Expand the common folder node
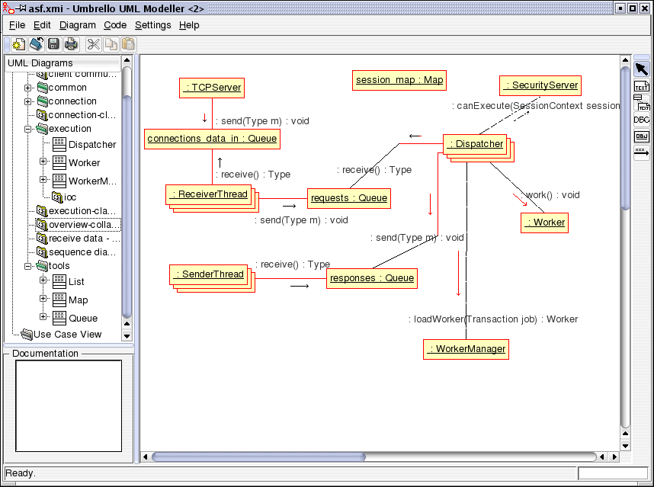This screenshot has width=654, height=487. click(27, 88)
